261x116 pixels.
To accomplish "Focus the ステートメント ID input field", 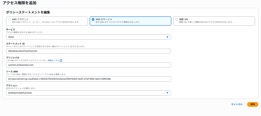I will (x=88, y=51).
